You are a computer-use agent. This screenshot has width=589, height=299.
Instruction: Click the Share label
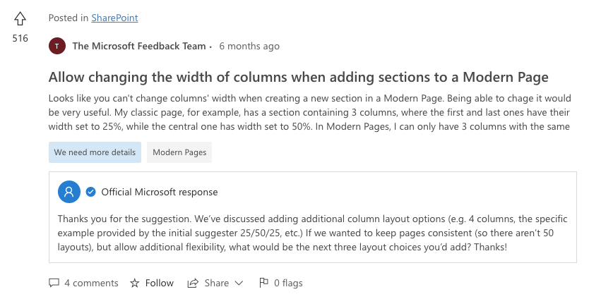click(216, 283)
